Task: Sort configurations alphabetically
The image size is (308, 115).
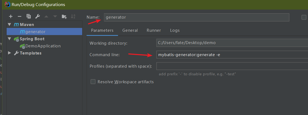Action: (x=73, y=17)
